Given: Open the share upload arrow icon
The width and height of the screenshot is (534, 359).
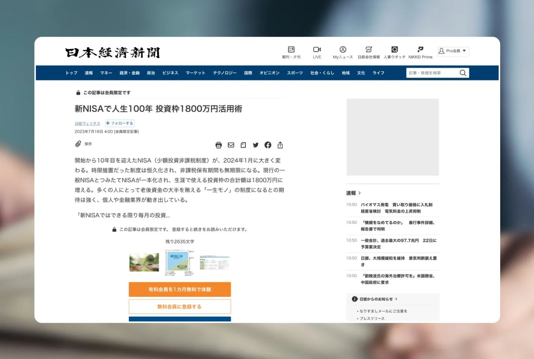Looking at the screenshot, I should (x=280, y=145).
